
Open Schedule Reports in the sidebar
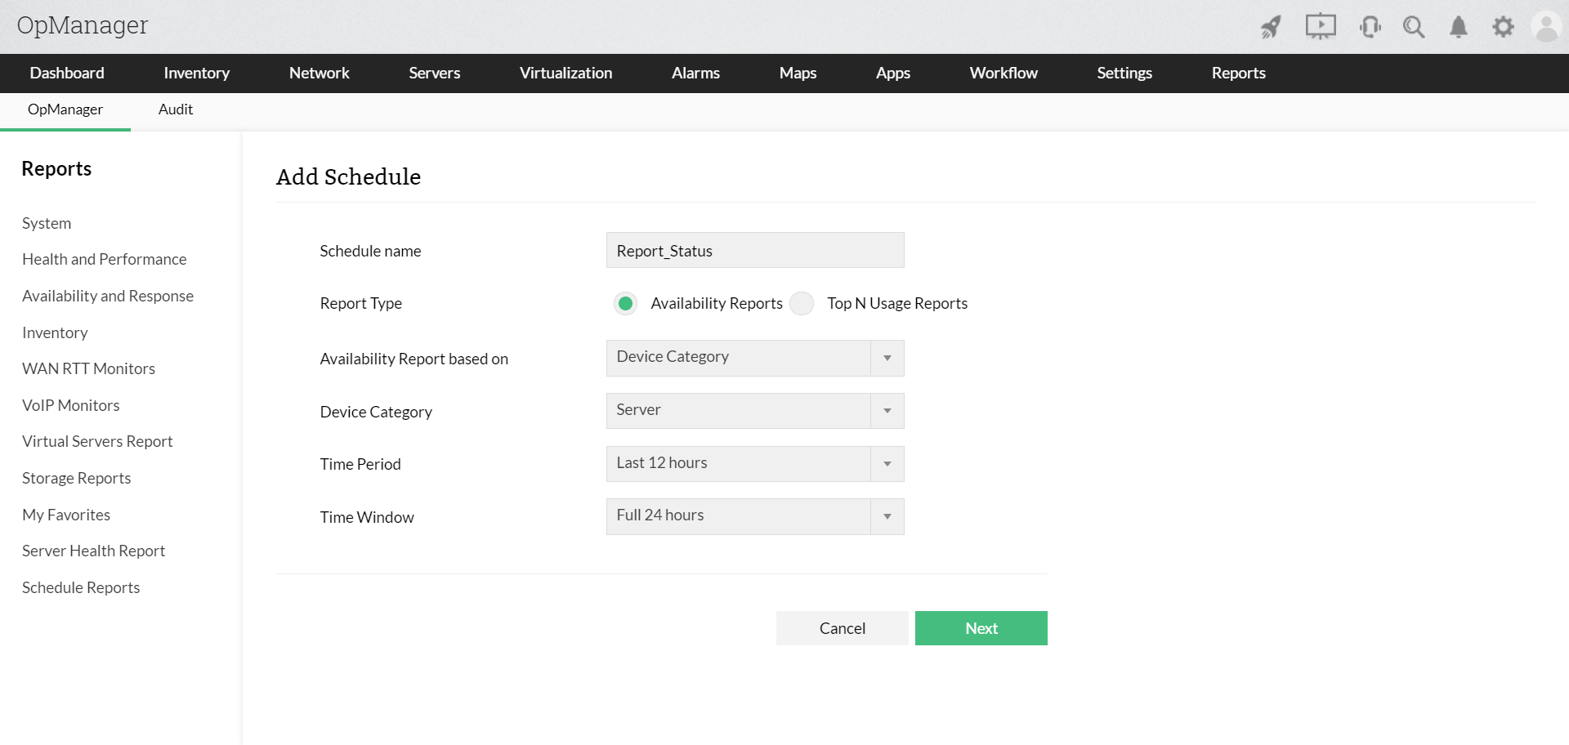(x=81, y=587)
